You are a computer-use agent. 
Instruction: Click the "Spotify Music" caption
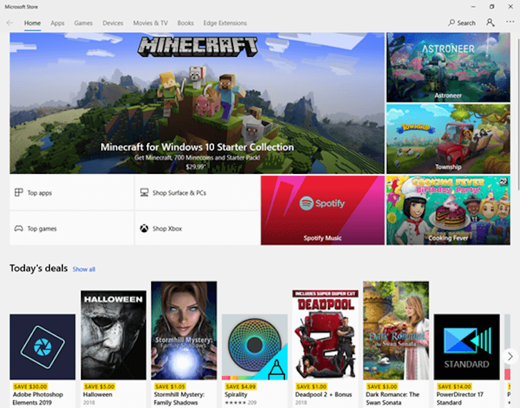[322, 238]
